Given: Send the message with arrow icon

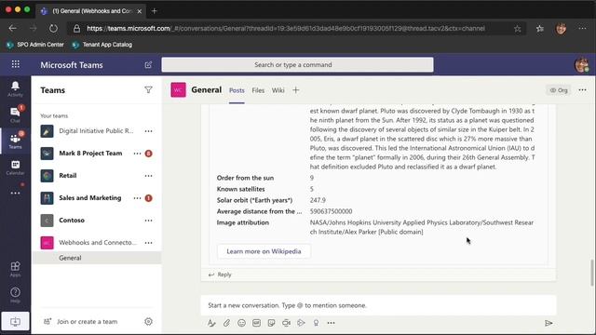Looking at the screenshot, I should point(549,323).
